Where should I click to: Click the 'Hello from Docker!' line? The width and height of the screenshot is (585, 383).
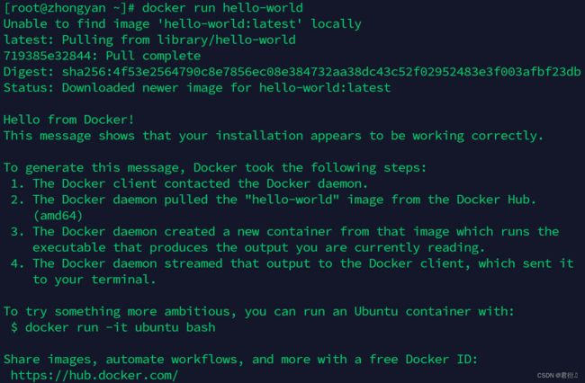click(68, 120)
